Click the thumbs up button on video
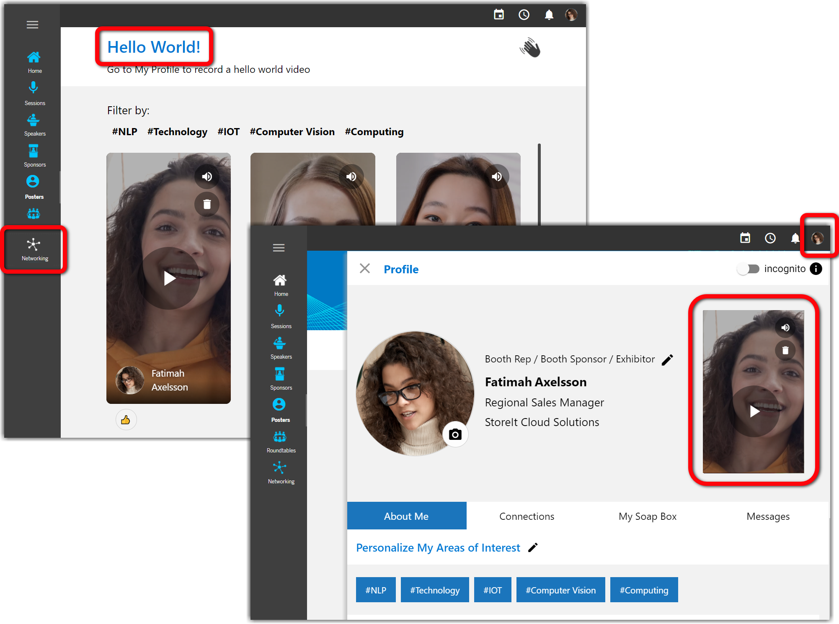This screenshot has width=839, height=624. 126,420
